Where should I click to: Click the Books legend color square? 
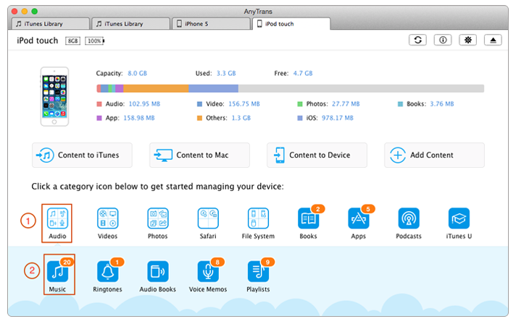pos(400,104)
